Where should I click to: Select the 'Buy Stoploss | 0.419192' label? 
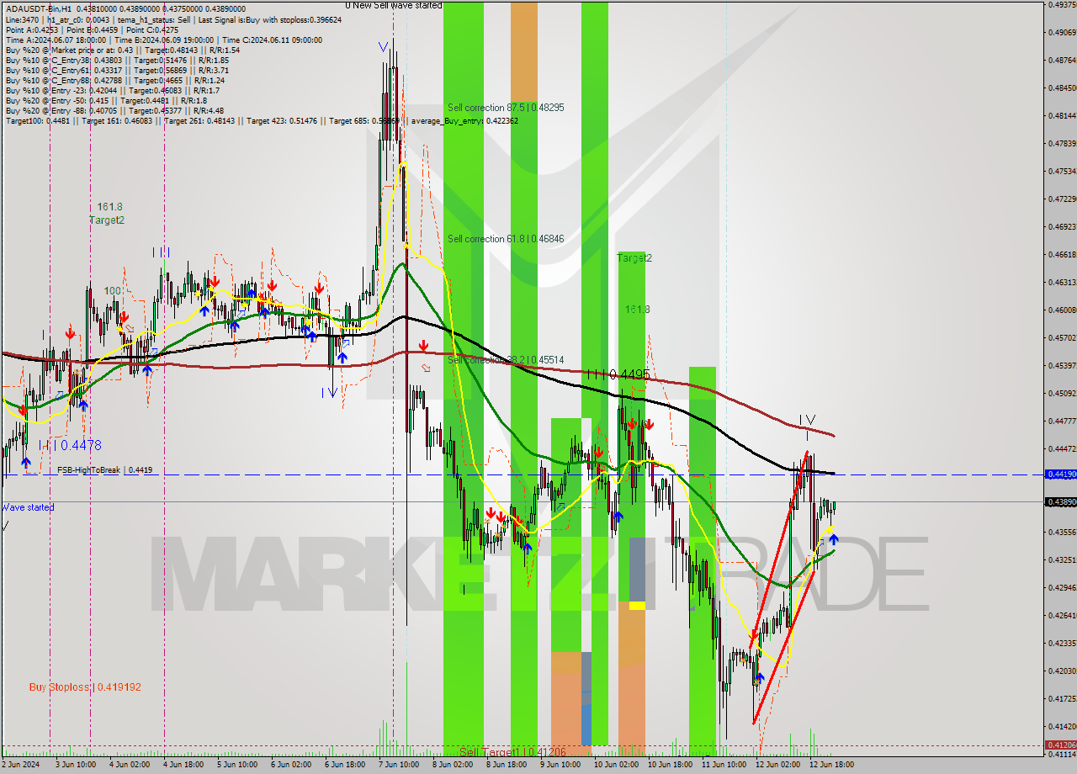pyautogui.click(x=85, y=687)
